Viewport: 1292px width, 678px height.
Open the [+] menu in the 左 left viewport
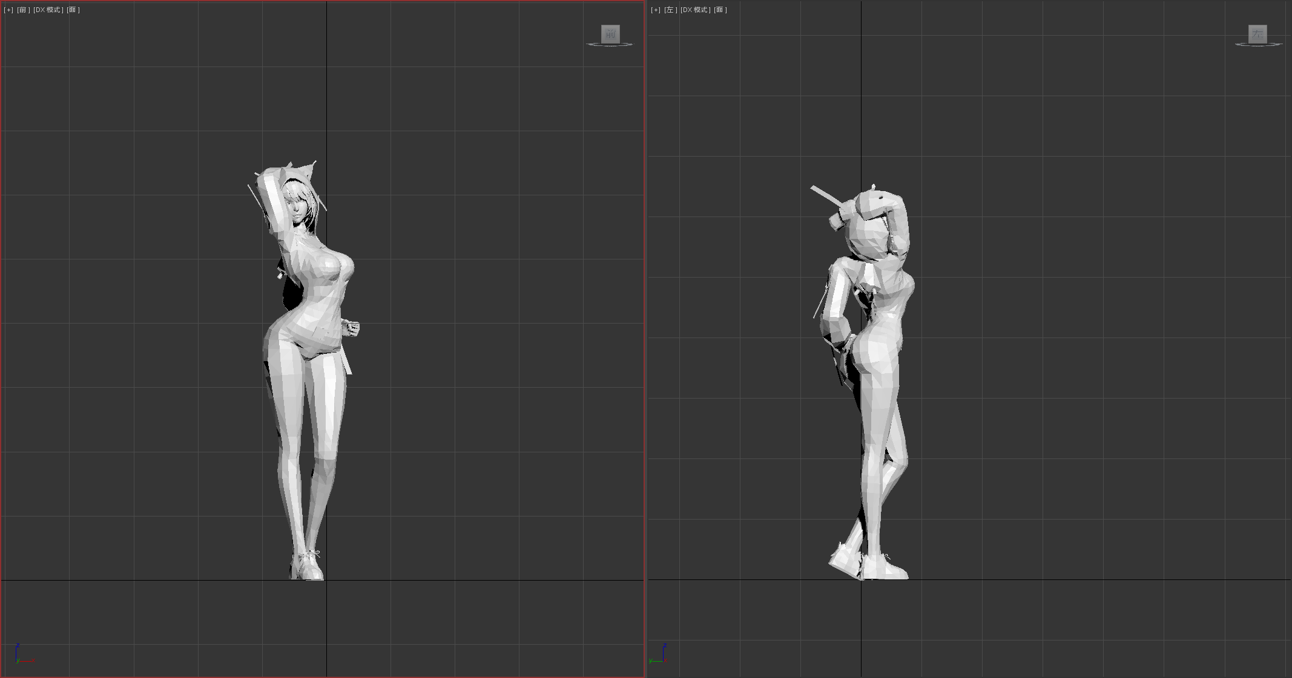click(x=656, y=10)
